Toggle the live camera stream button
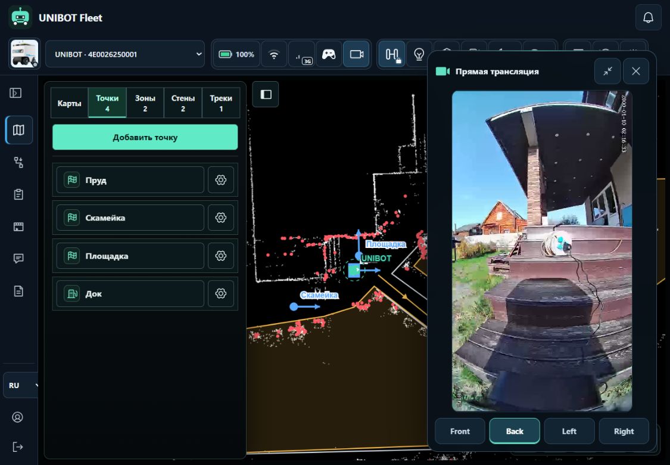The width and height of the screenshot is (670, 465). [356, 54]
